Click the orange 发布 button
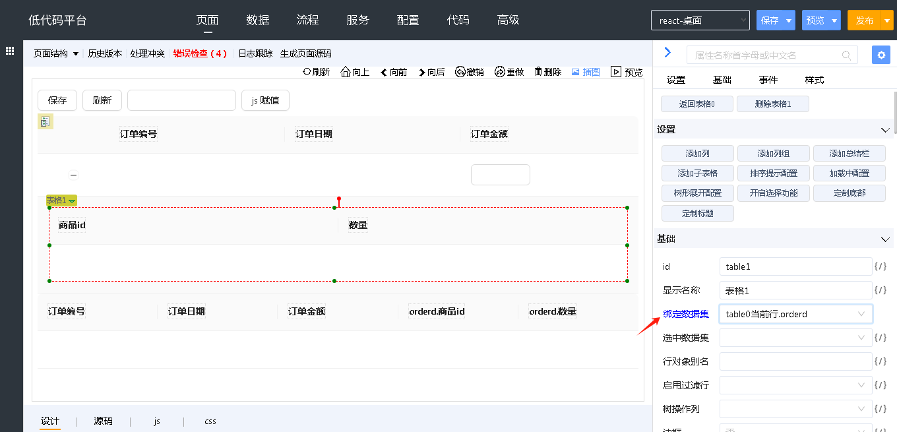Image resolution: width=897 pixels, height=432 pixels. 864,20
